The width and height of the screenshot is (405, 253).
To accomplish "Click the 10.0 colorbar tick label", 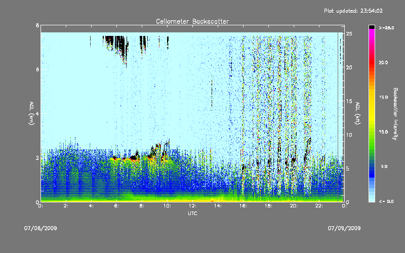I will 383,132.
